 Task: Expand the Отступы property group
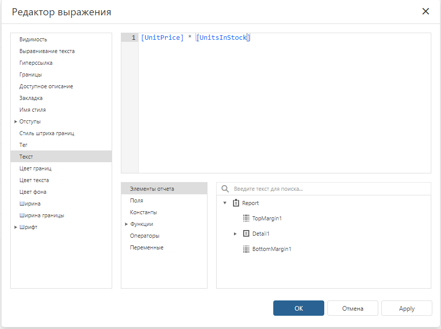tap(16, 121)
